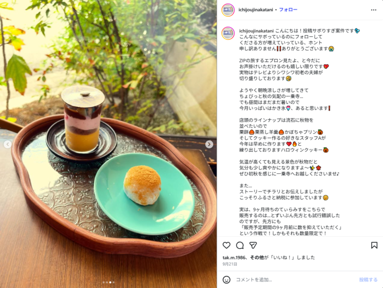Screen dimensions: 383x288
Task: Click the 9月21日 post date
Action: pos(230,264)
